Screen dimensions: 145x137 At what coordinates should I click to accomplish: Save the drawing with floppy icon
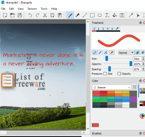click(x=20, y=15)
